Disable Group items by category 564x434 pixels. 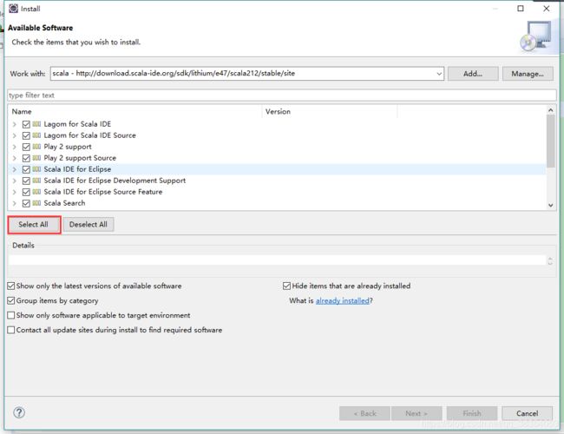11,300
